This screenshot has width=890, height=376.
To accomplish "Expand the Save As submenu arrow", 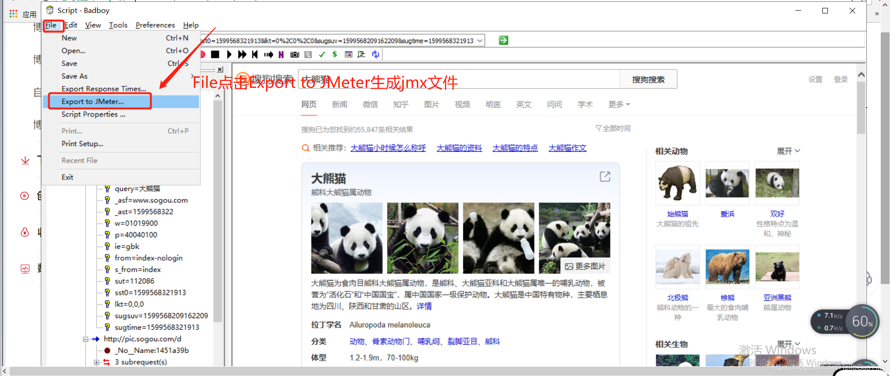I will tap(192, 76).
